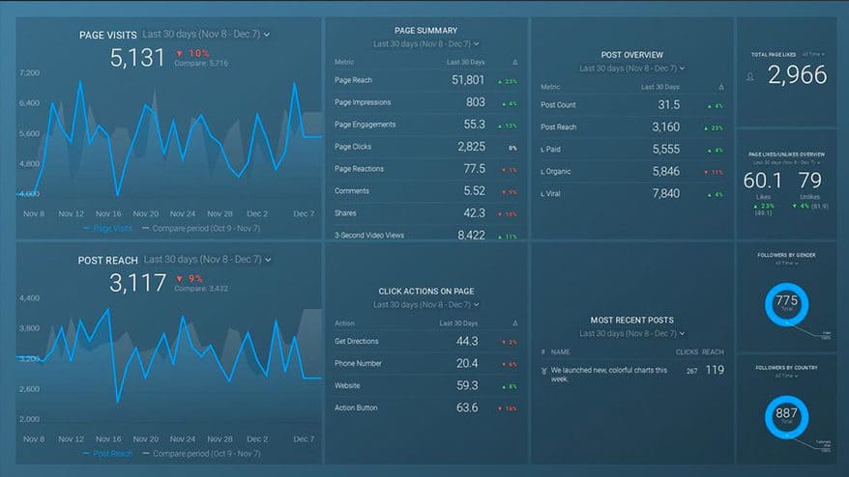Open Post Reach date range dropdown
The width and height of the screenshot is (849, 477).
(207, 260)
